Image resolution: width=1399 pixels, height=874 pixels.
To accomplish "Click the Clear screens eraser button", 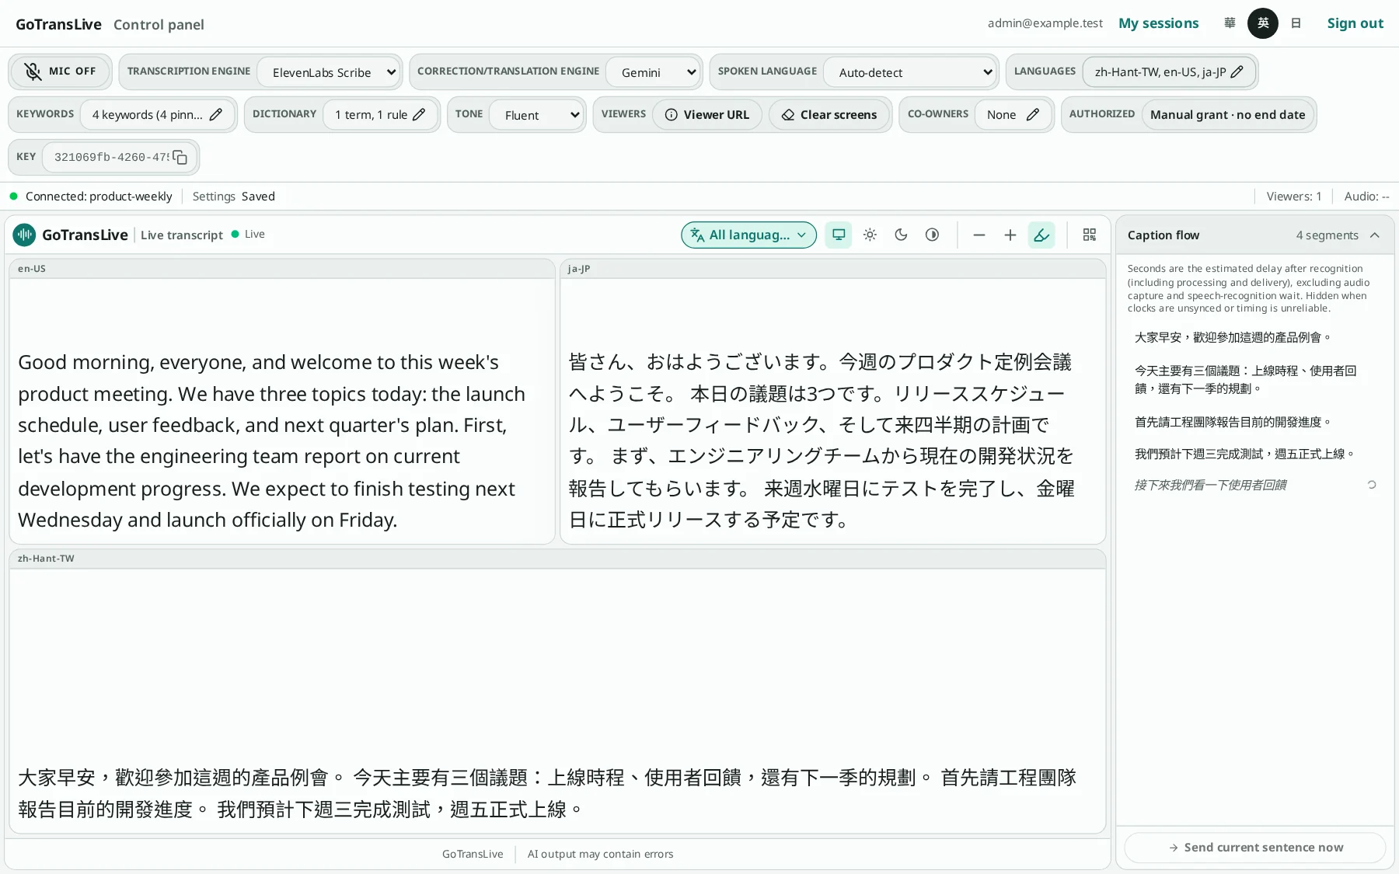I will 829,114.
